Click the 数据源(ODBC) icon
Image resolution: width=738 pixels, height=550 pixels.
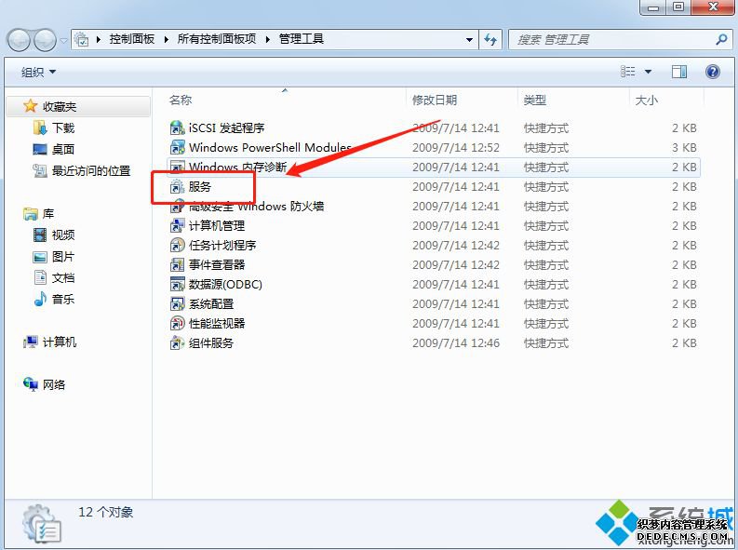[x=177, y=284]
